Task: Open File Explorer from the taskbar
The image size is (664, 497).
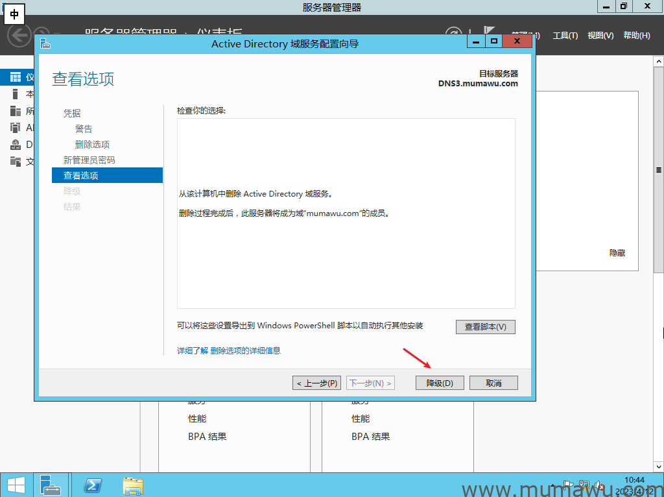Action: [x=133, y=485]
